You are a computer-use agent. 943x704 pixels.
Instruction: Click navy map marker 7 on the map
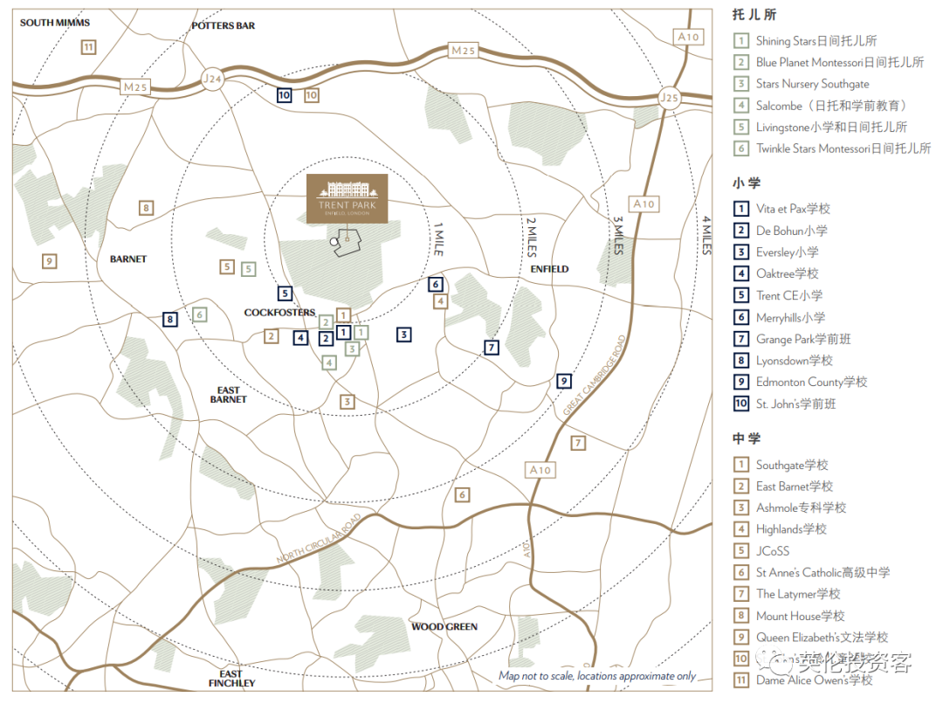pyautogui.click(x=492, y=347)
